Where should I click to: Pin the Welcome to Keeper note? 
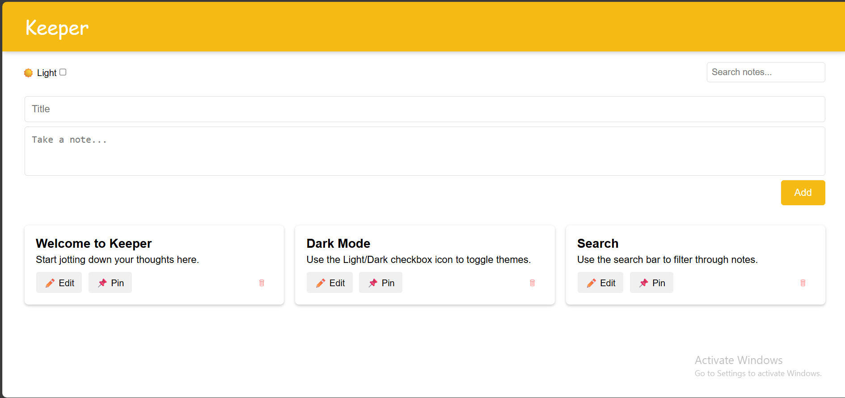[110, 283]
